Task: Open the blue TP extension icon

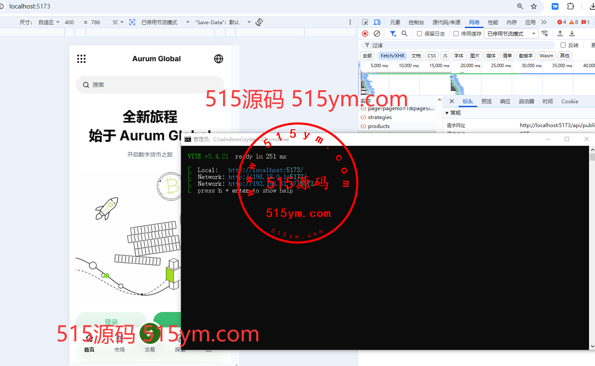Action: tap(555, 6)
